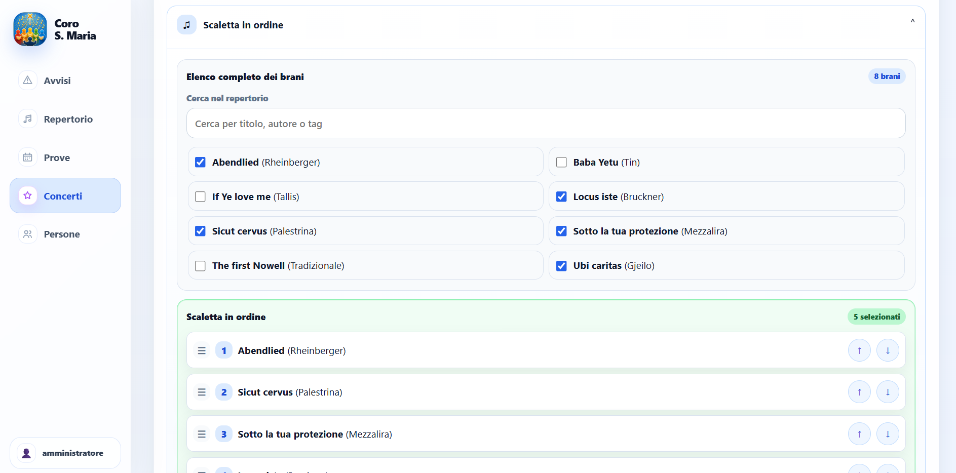
Task: Uncheck Locus iste (Bruckner) checkbox
Action: (x=561, y=196)
